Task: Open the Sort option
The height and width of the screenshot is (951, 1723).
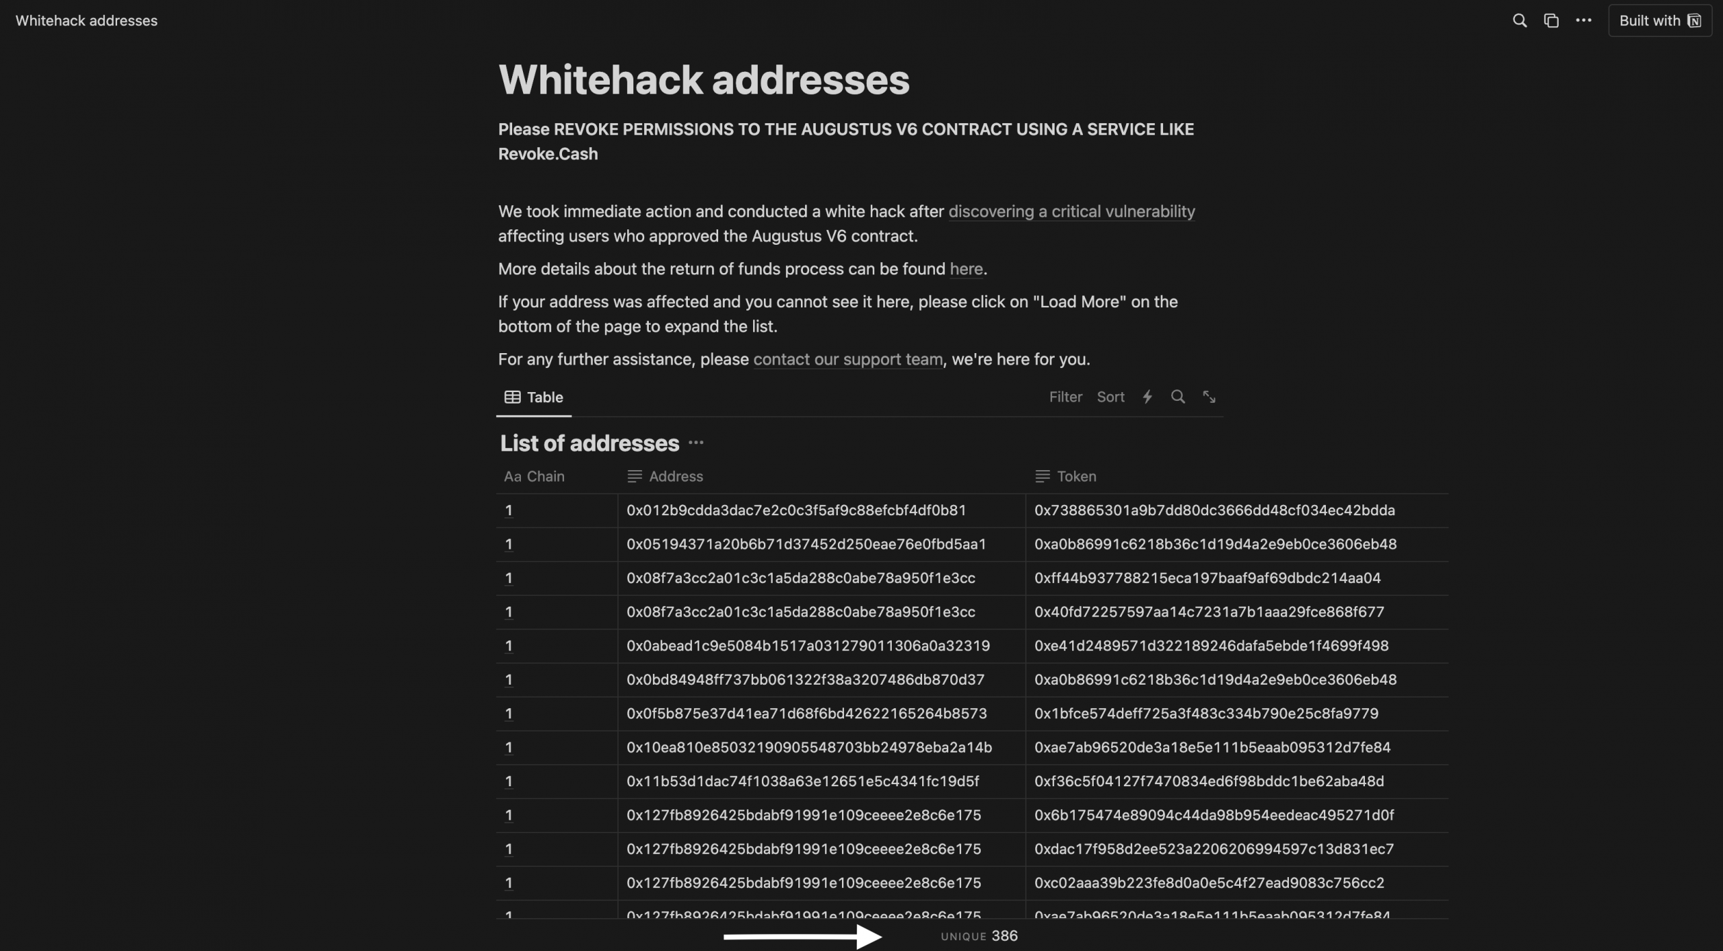Action: (x=1111, y=397)
